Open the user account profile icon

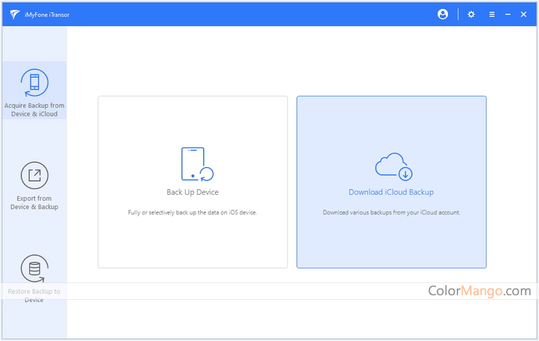tap(443, 14)
